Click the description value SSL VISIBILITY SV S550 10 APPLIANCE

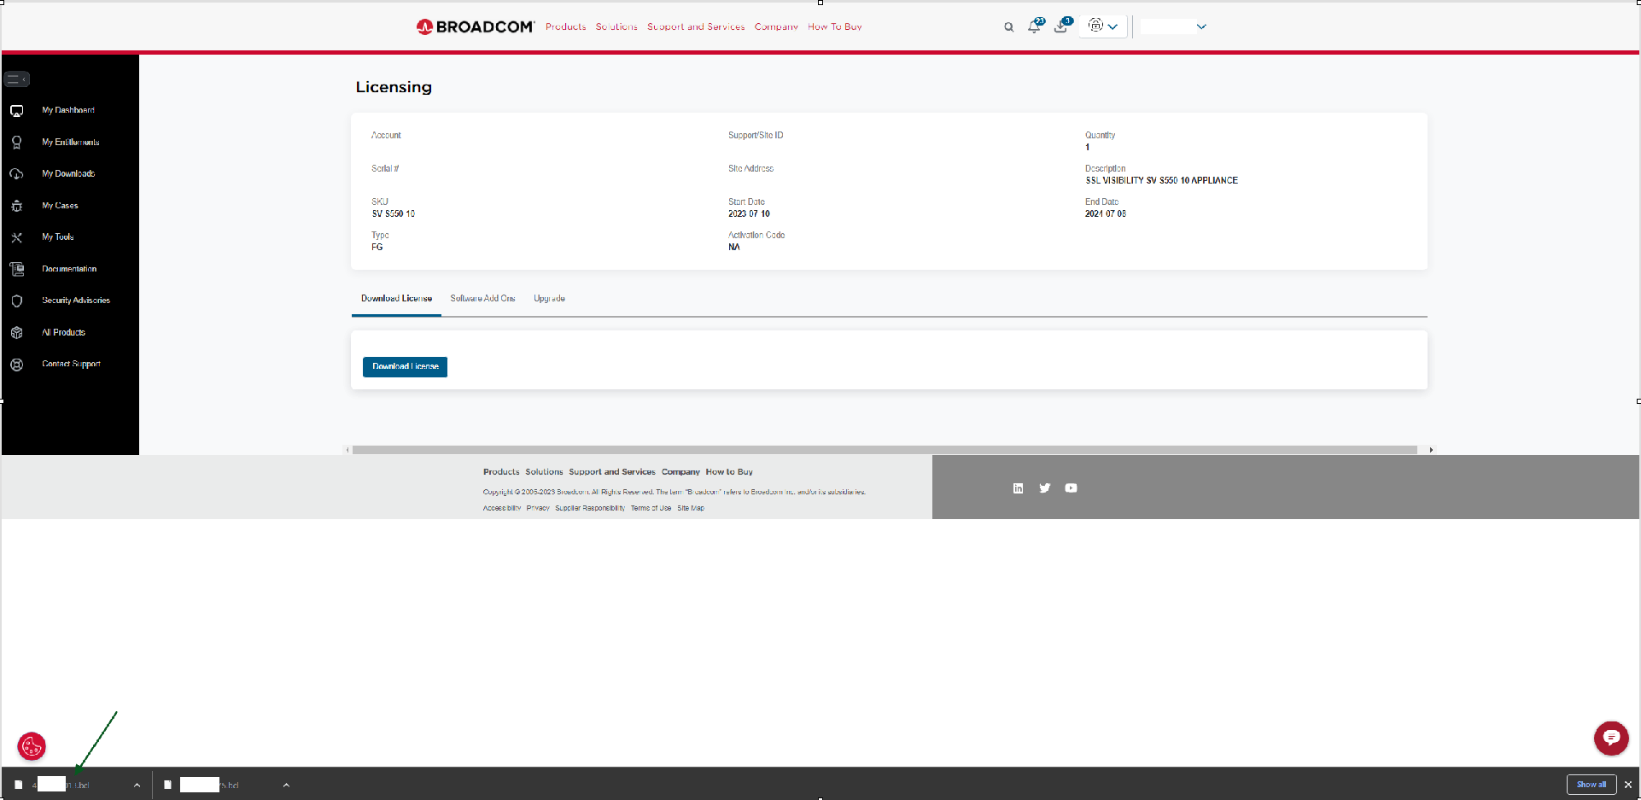1161,181
